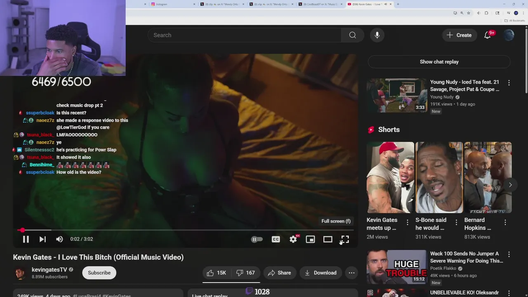The width and height of the screenshot is (528, 297).
Task: Bookmark this page with star icon
Action: point(469,13)
